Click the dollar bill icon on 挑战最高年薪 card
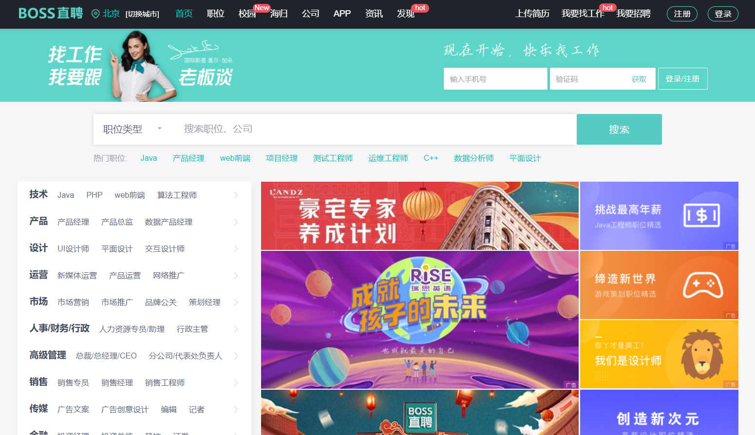755x435 pixels. (702, 215)
